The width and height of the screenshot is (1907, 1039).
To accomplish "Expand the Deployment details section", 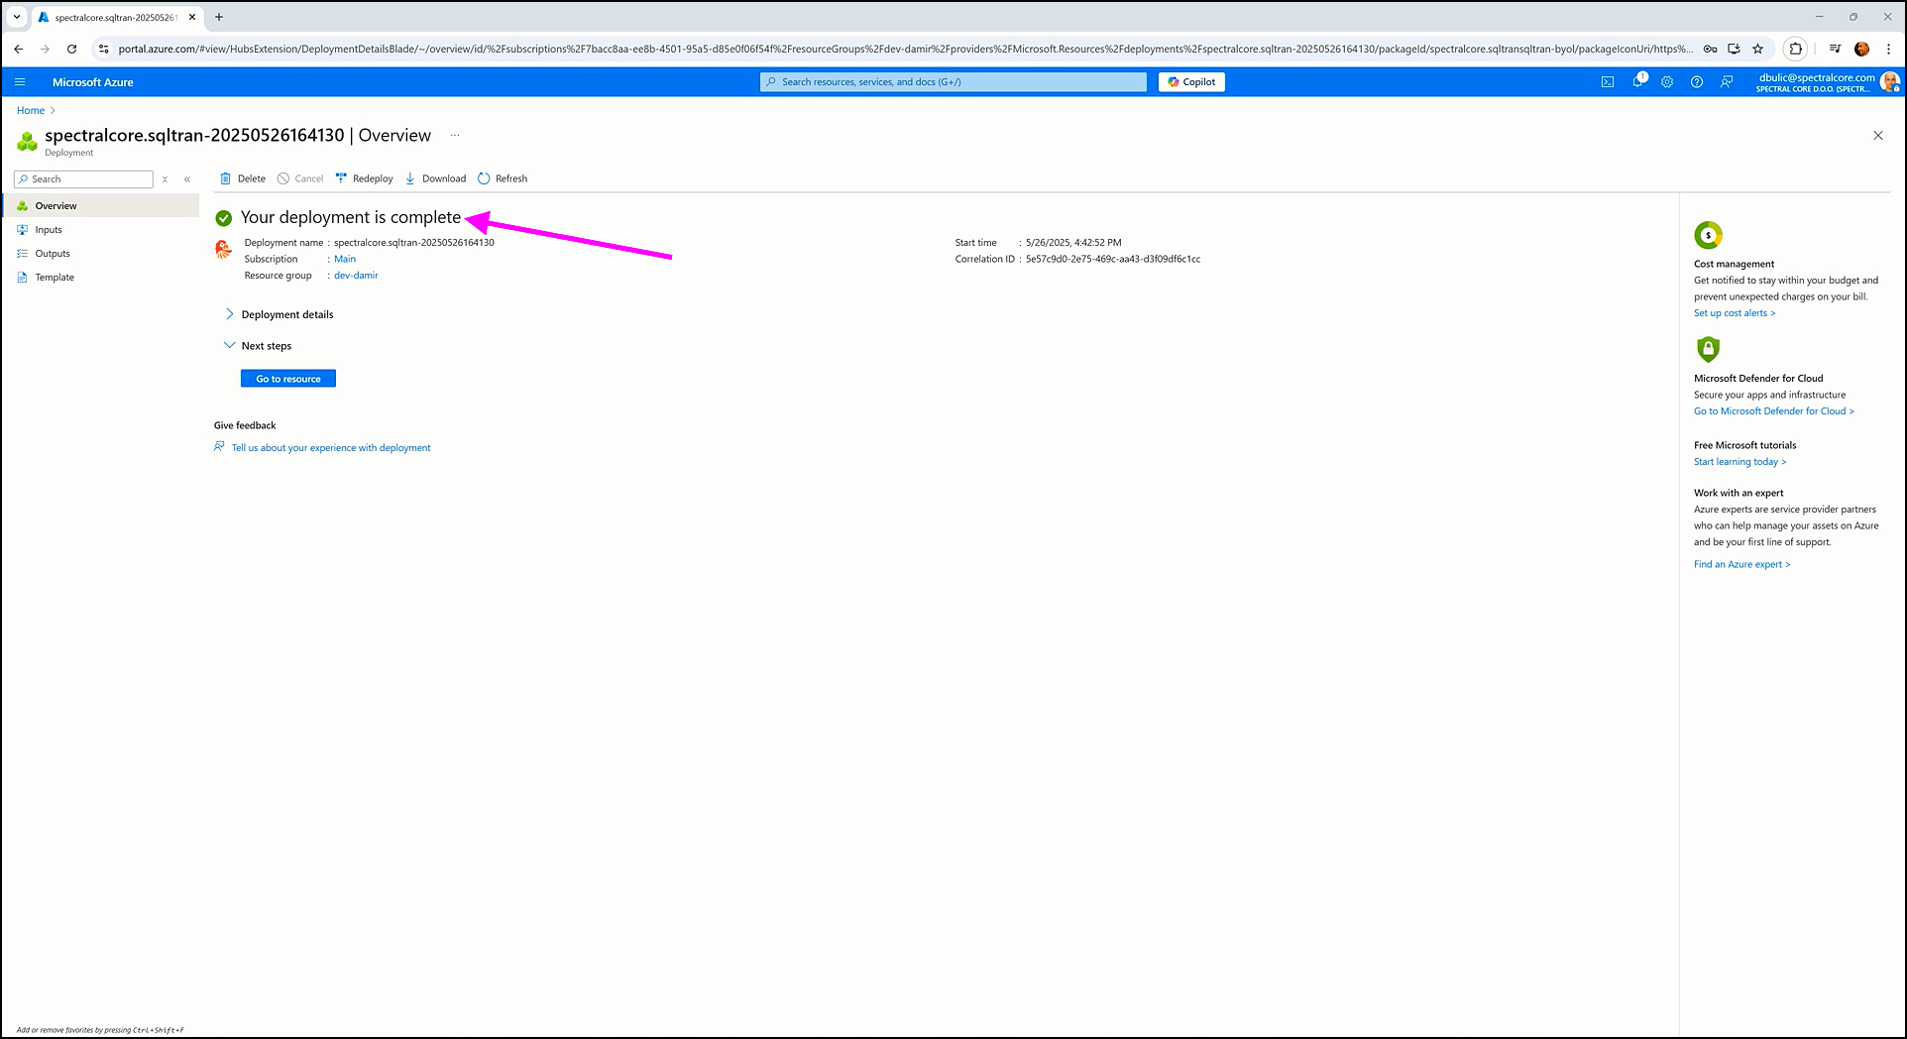I will (x=286, y=314).
